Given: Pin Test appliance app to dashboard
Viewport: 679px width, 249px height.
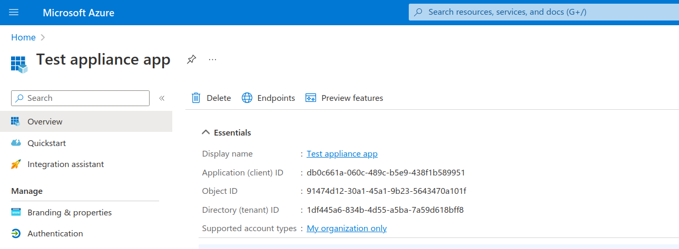Looking at the screenshot, I should pos(192,59).
